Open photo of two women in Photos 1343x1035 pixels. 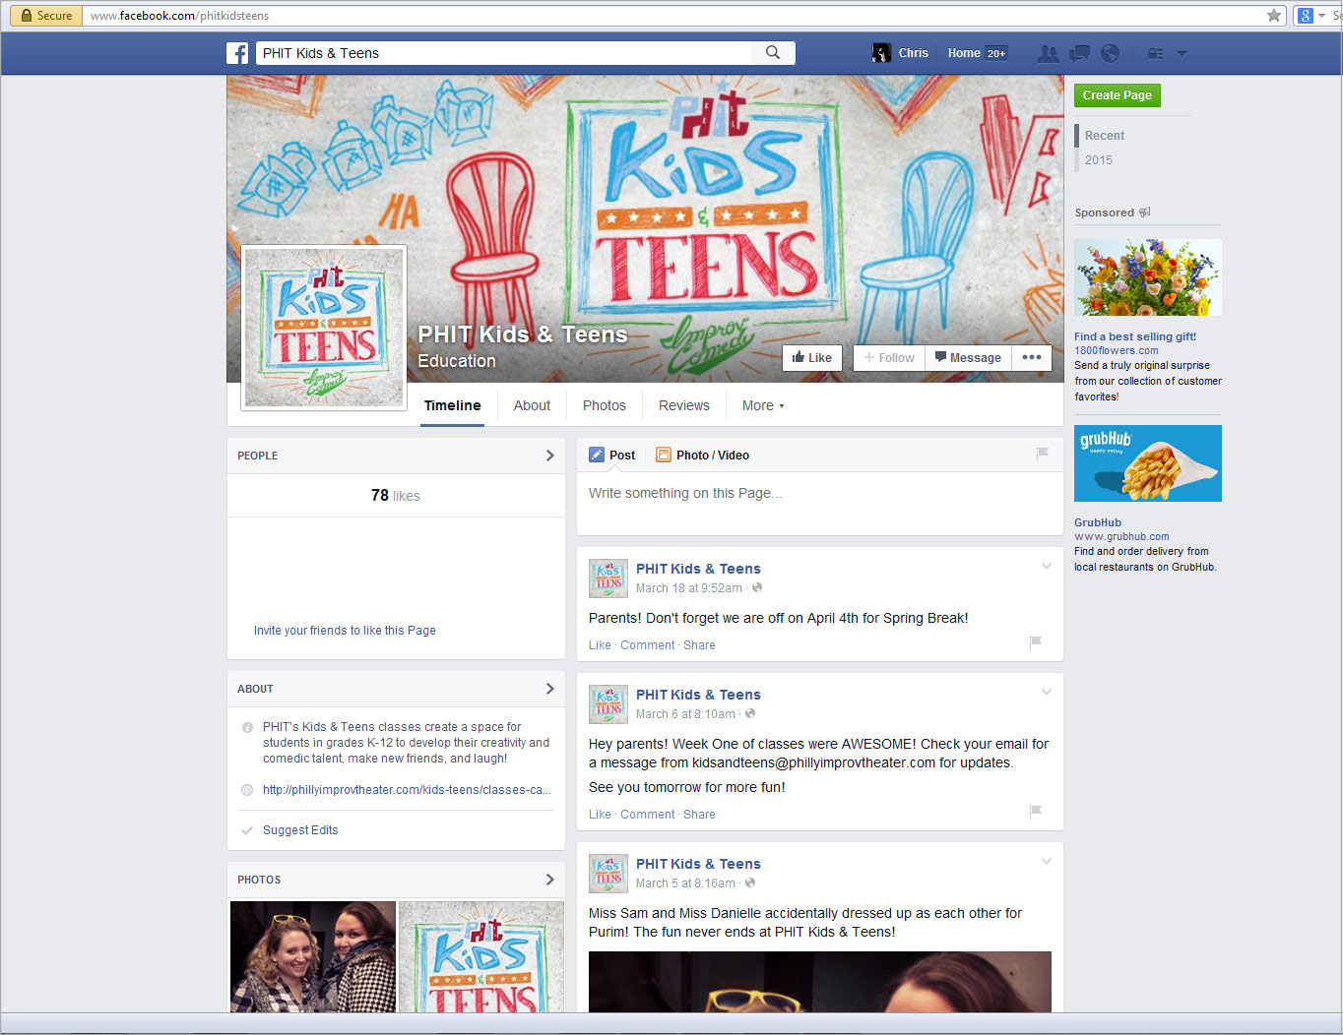(x=313, y=956)
